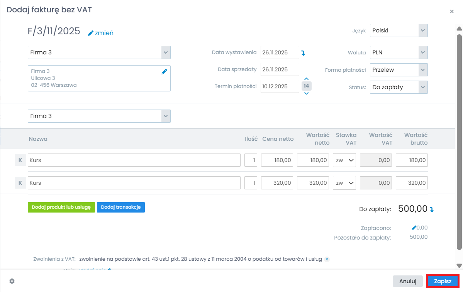The height and width of the screenshot is (292, 463).
Task: Decrease payment term days with down chevron
Action: [306, 93]
